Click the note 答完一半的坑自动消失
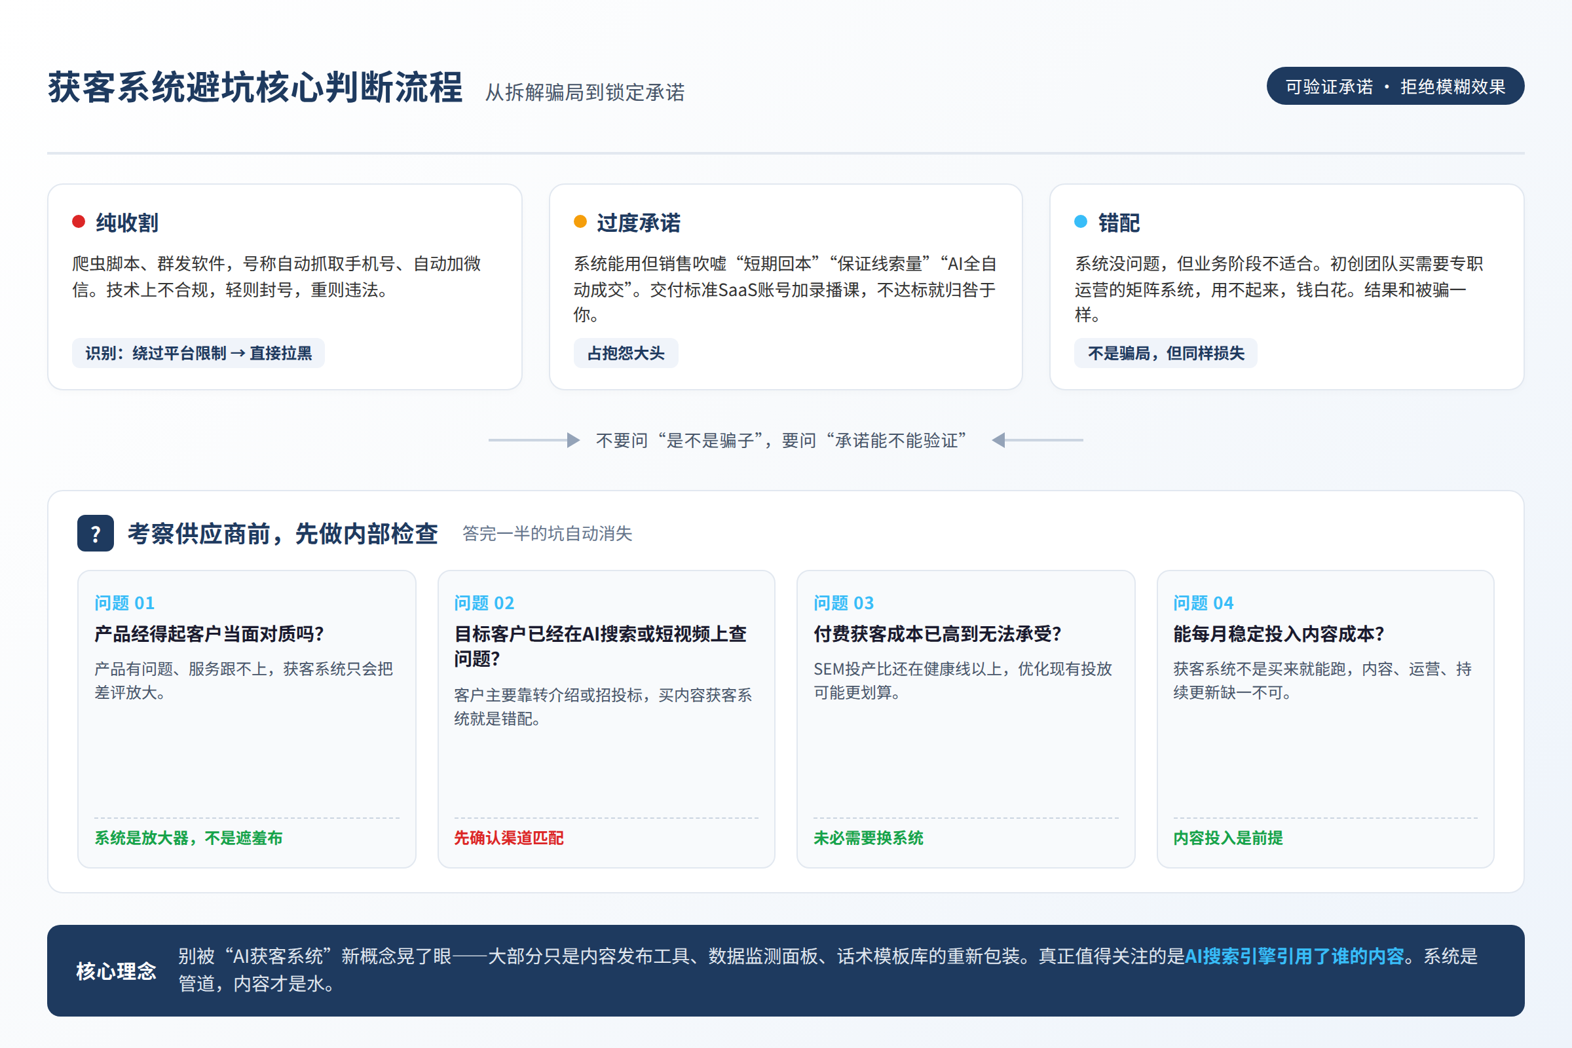The height and width of the screenshot is (1048, 1572). tap(548, 533)
